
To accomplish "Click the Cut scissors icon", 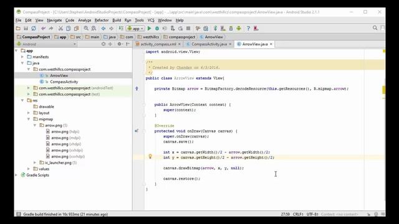I will [x=60, y=29].
